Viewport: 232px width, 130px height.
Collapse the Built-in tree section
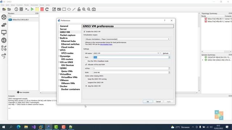[59, 38]
